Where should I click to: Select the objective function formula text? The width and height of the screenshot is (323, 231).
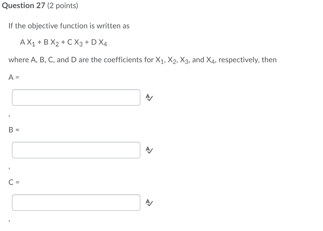pos(63,42)
